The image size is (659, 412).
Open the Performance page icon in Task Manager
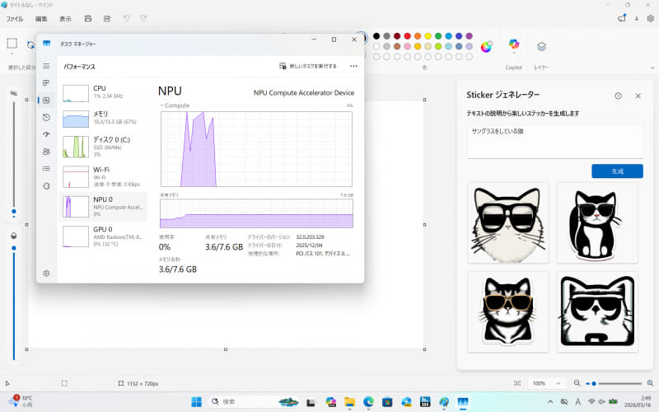pyautogui.click(x=46, y=100)
